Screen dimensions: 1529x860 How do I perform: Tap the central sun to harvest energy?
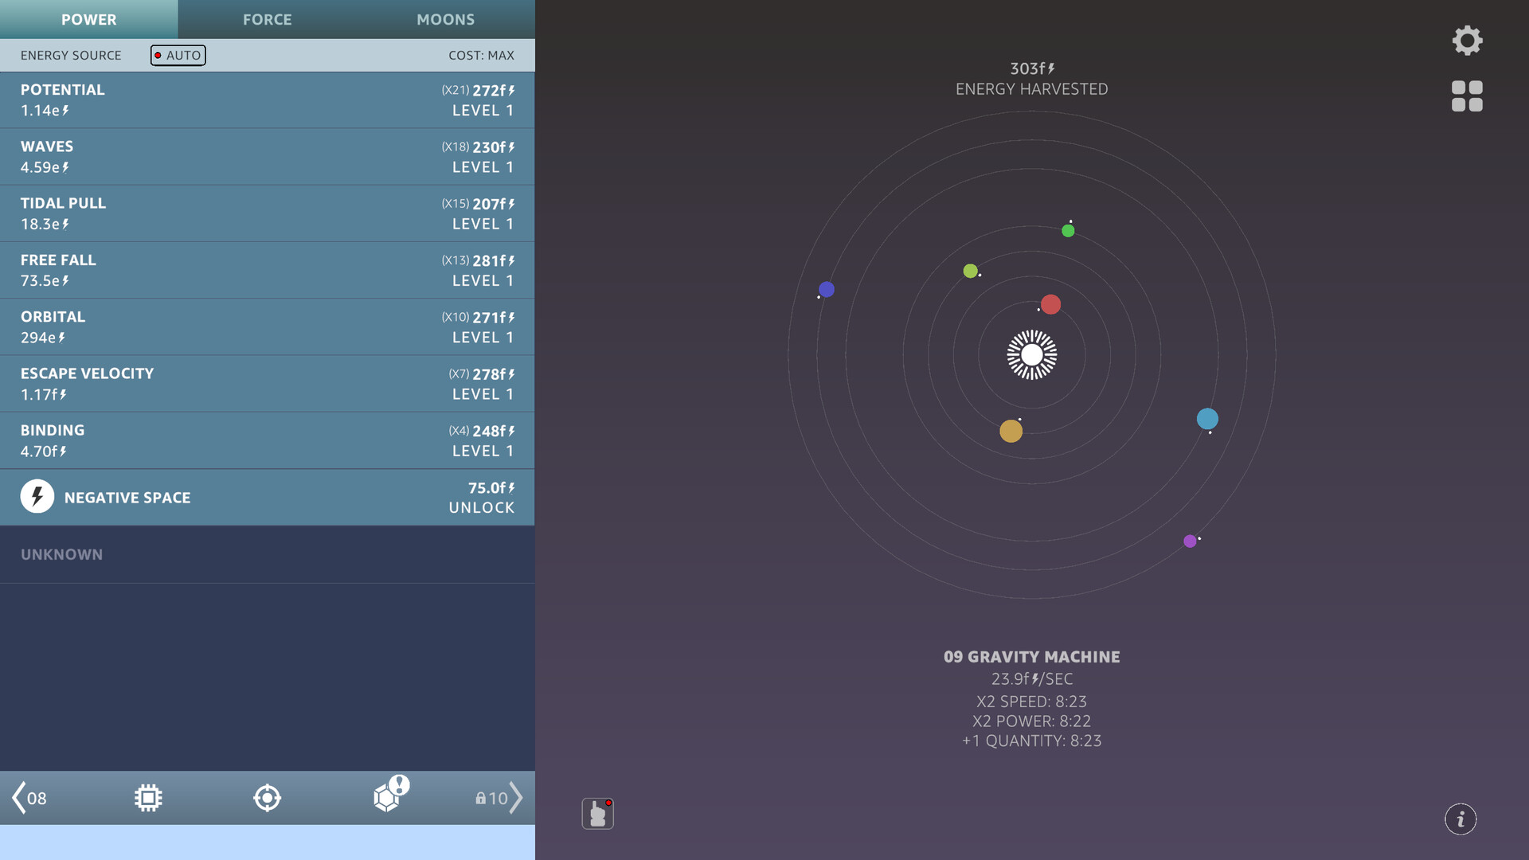(x=1031, y=354)
